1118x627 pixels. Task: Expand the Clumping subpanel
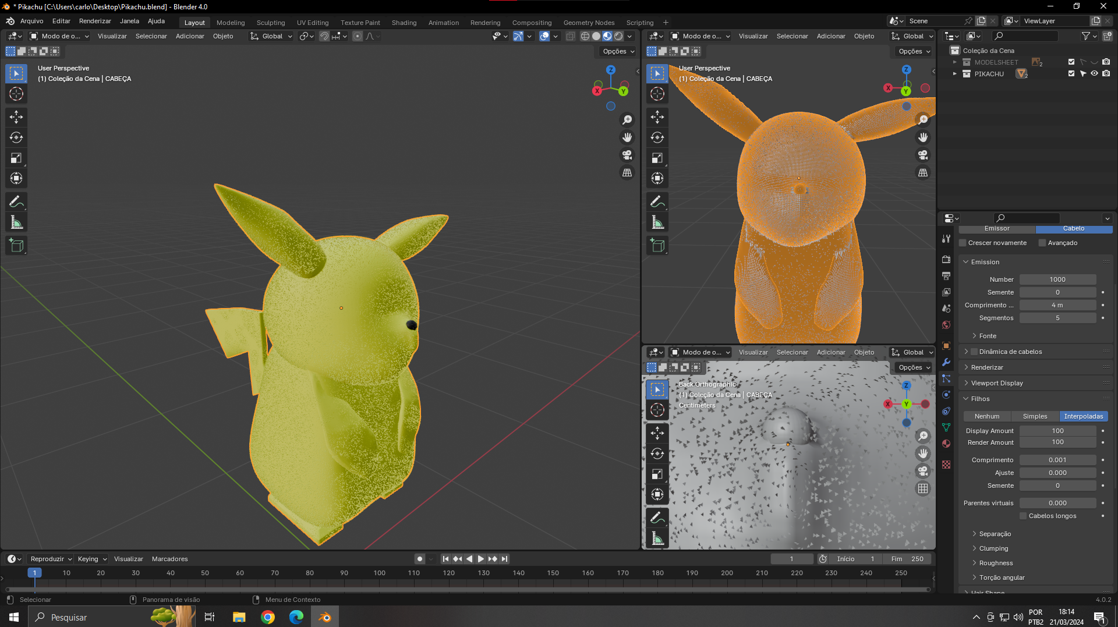pos(993,548)
